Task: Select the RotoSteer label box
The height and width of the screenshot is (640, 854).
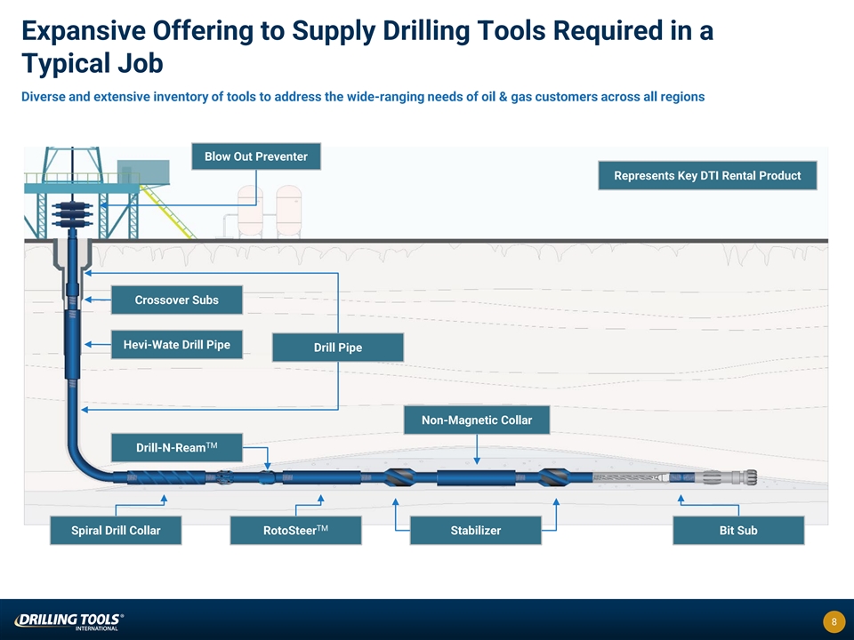Action: (x=295, y=531)
